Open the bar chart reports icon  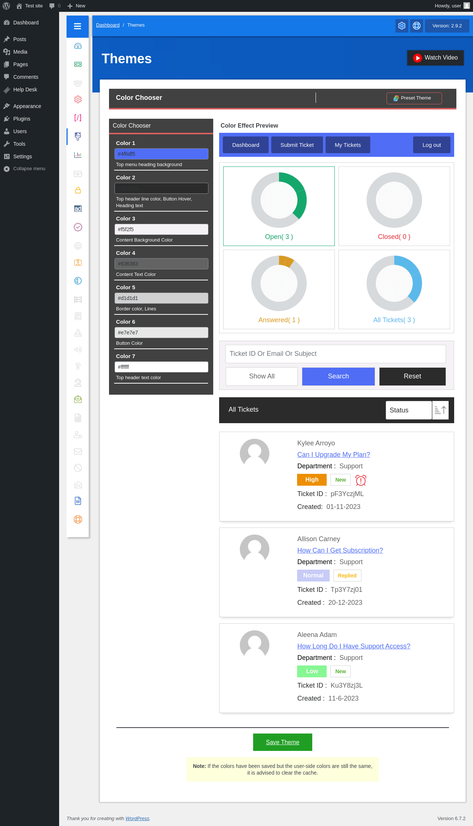point(78,155)
